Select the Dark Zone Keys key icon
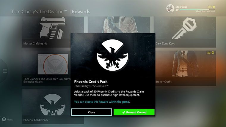The height and width of the screenshot is (127, 226). 184,28
